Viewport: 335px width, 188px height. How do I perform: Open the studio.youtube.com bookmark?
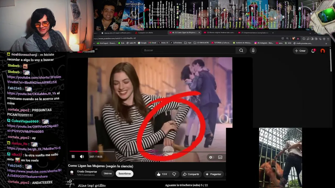tap(303, 43)
